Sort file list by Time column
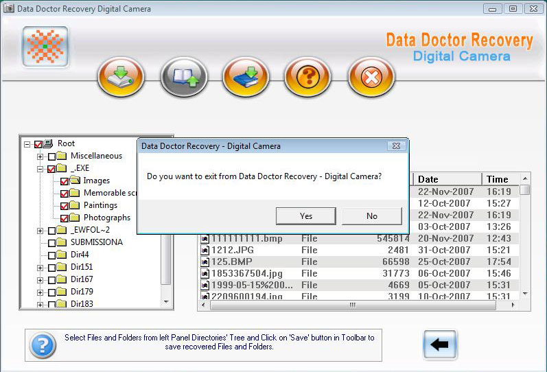This screenshot has height=372, width=547. [501, 179]
